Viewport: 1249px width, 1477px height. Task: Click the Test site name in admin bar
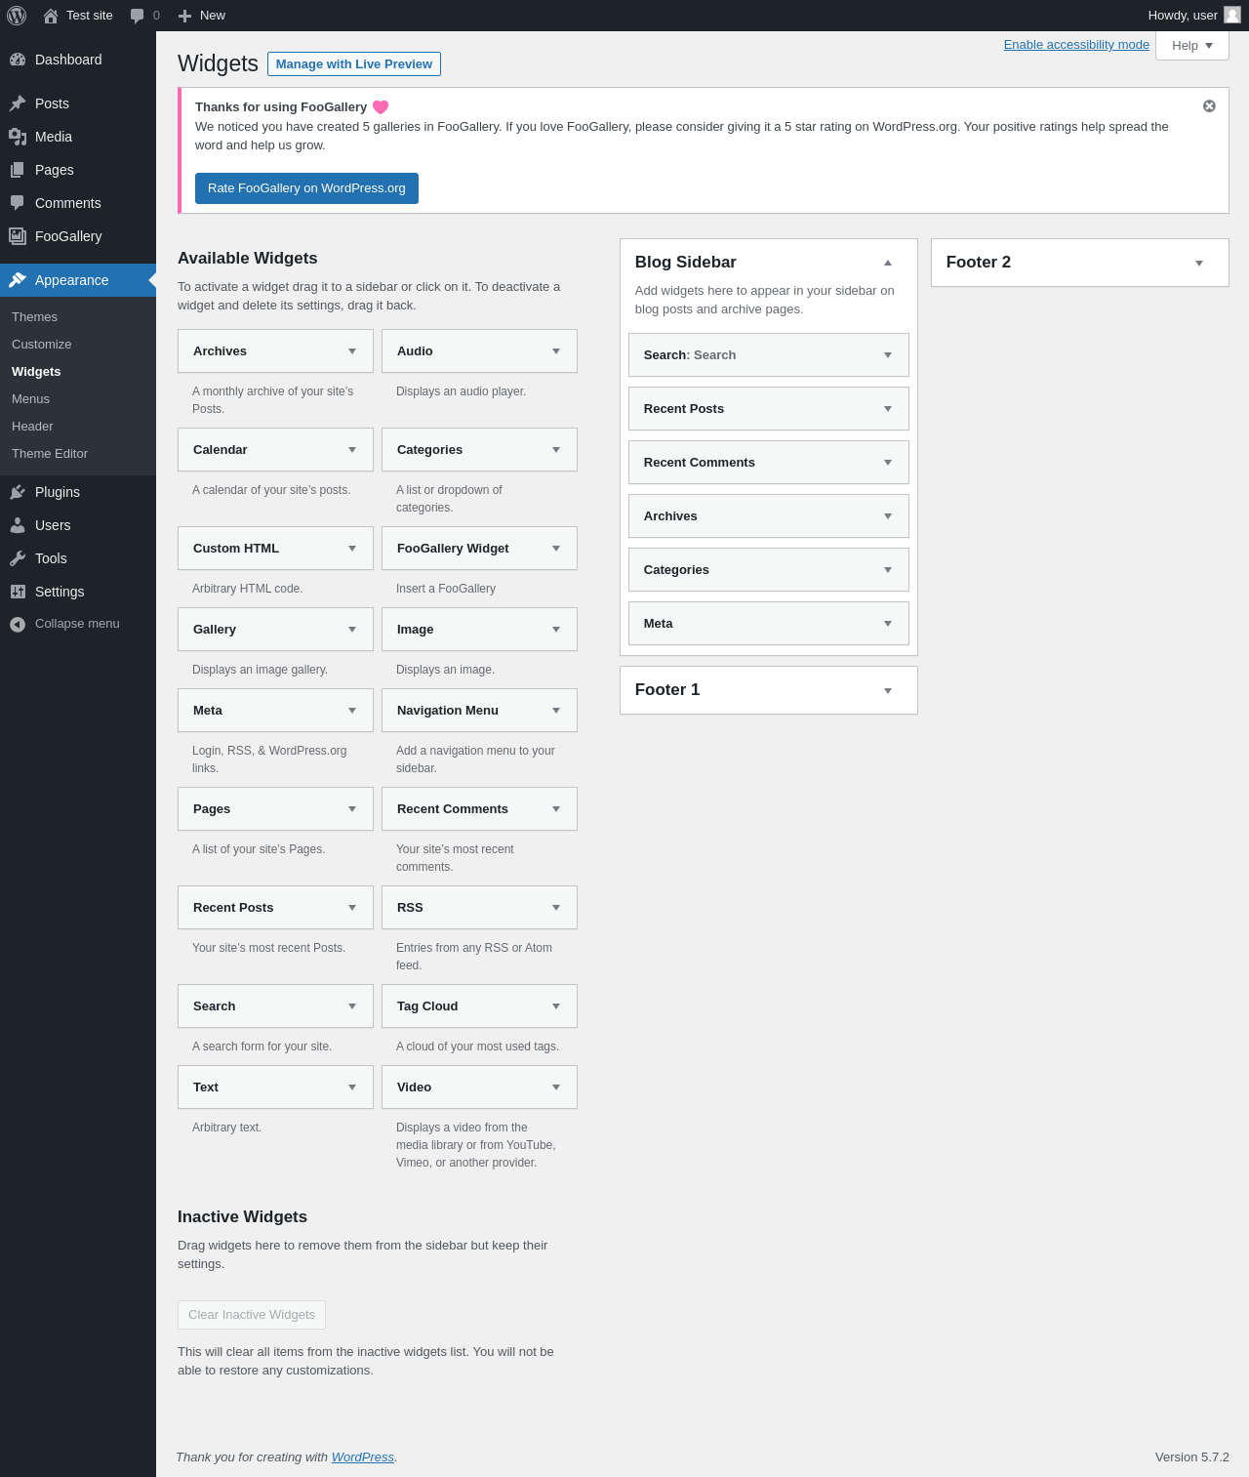[x=90, y=16]
